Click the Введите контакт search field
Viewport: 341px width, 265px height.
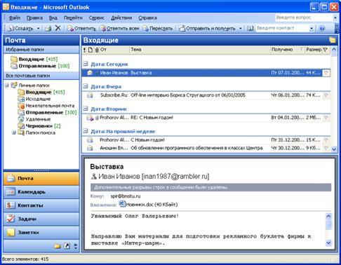282,28
